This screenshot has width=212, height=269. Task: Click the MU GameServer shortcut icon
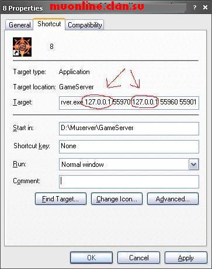tap(22, 47)
